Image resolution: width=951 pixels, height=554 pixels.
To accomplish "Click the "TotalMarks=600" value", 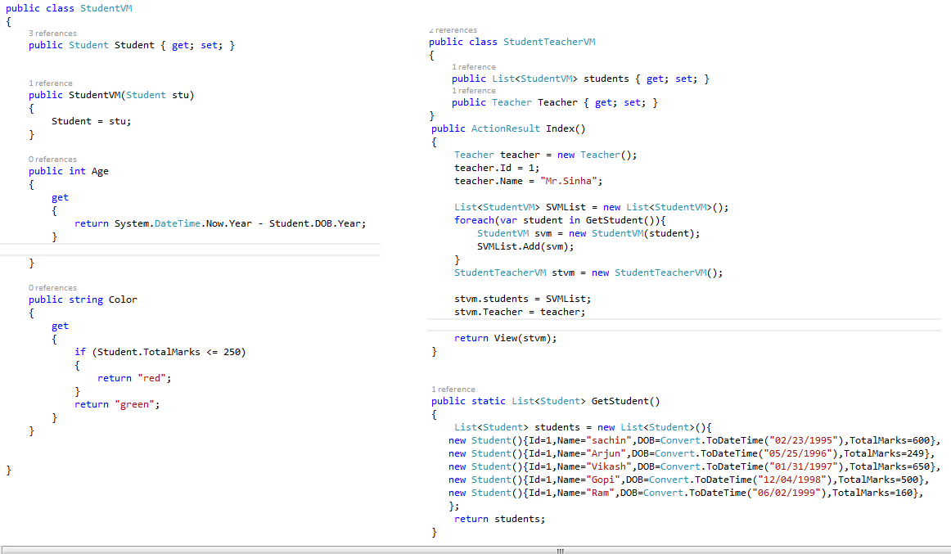I will [890, 440].
